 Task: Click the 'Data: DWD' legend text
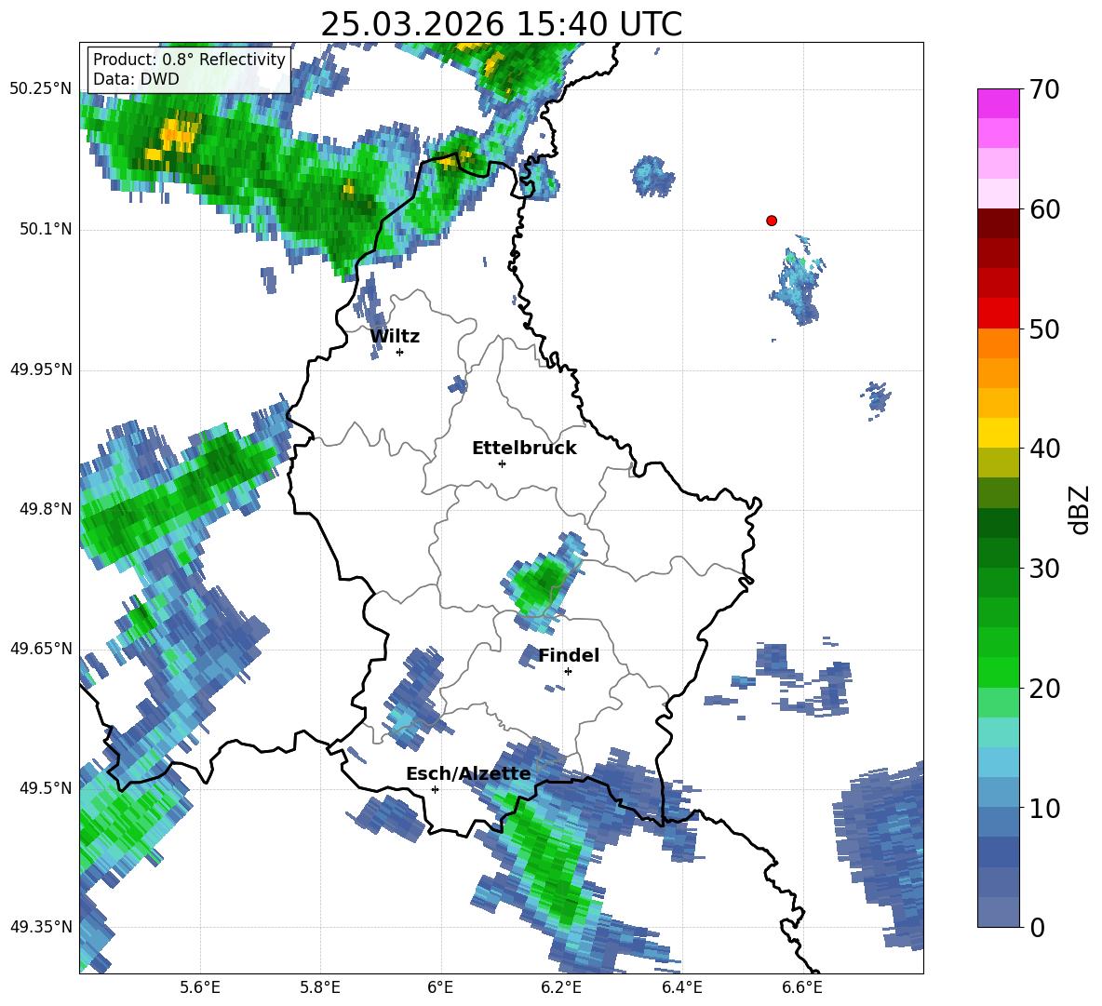point(136,79)
